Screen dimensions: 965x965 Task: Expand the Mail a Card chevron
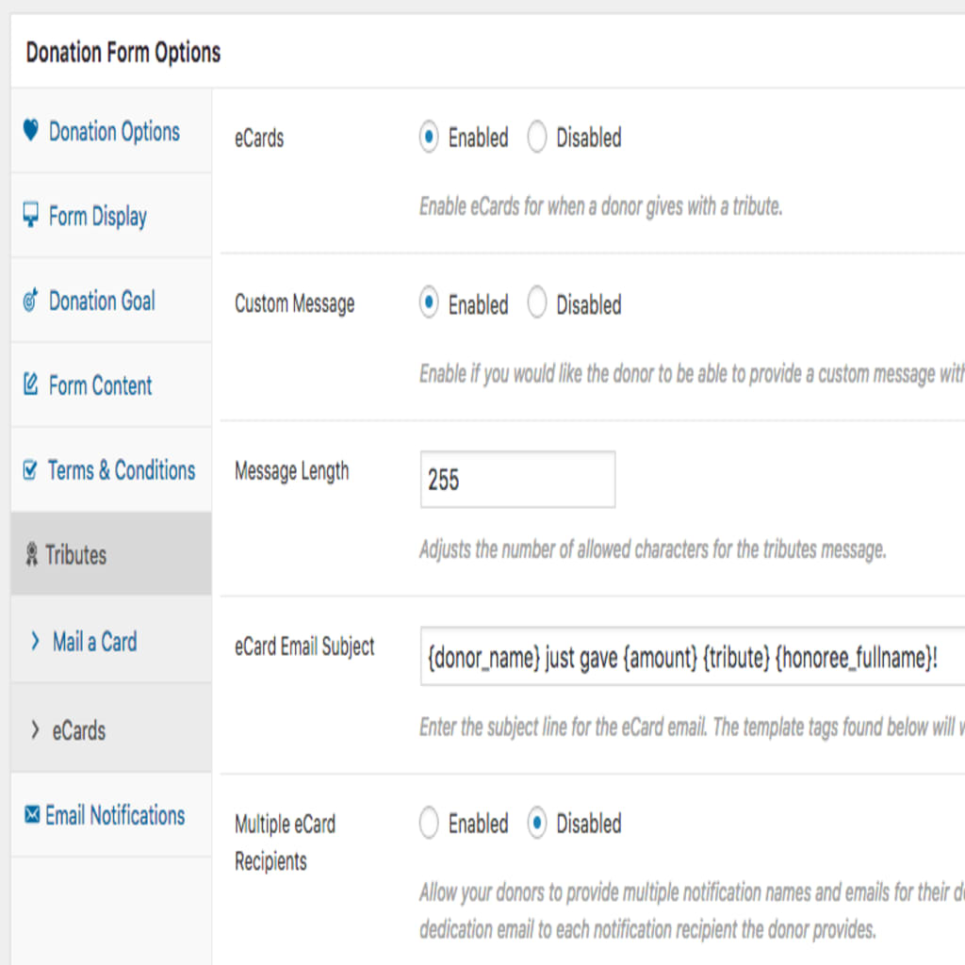[35, 641]
